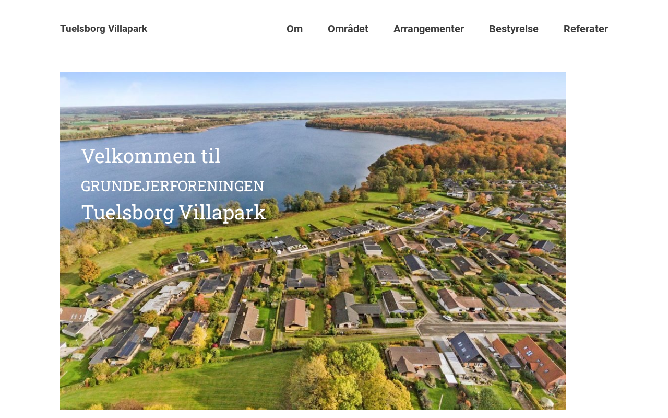Click the Velkommen til heading text
This screenshot has width=668, height=418.
pos(151,156)
